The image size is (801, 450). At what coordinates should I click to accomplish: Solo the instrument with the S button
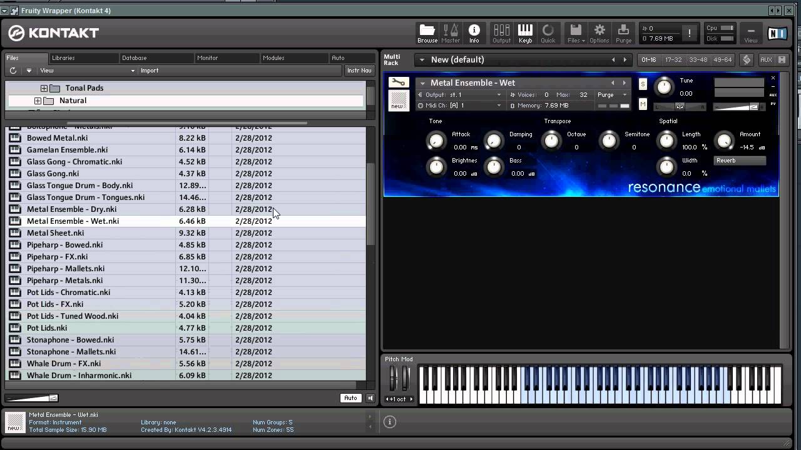pos(643,84)
